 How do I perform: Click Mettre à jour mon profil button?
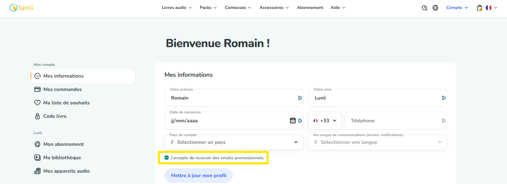198,175
